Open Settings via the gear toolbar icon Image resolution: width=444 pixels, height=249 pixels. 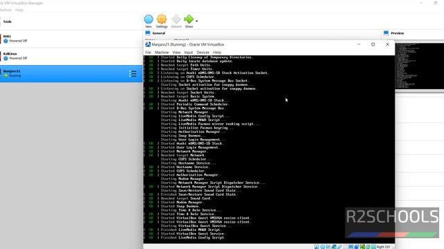click(x=162, y=19)
